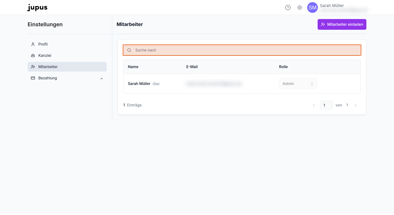Click the Profil person icon

point(33,44)
